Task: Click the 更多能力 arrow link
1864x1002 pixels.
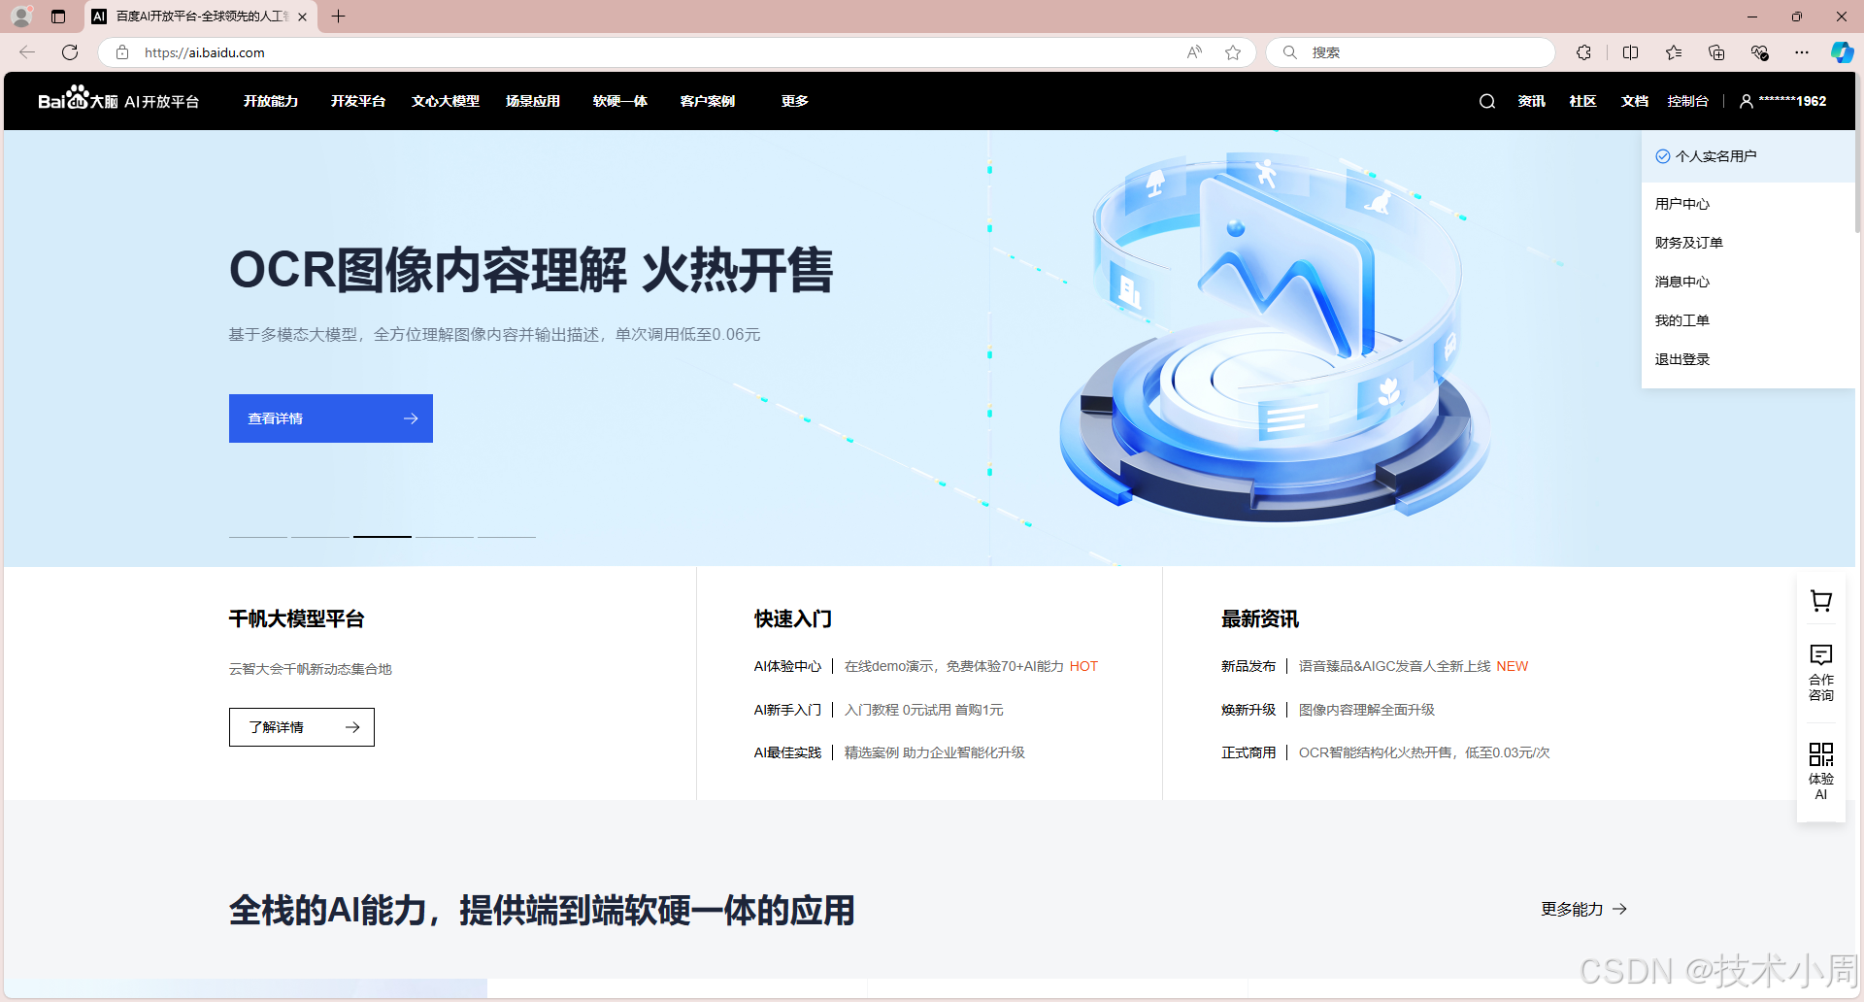Action: coord(1584,909)
